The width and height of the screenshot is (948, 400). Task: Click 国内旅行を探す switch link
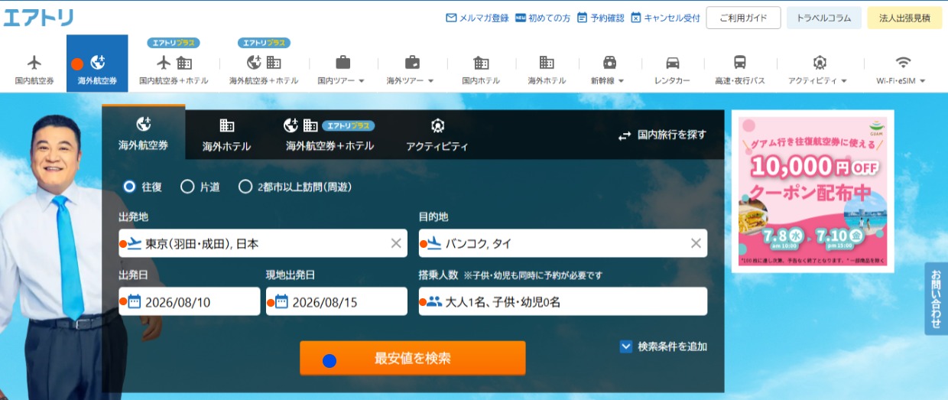(x=662, y=135)
